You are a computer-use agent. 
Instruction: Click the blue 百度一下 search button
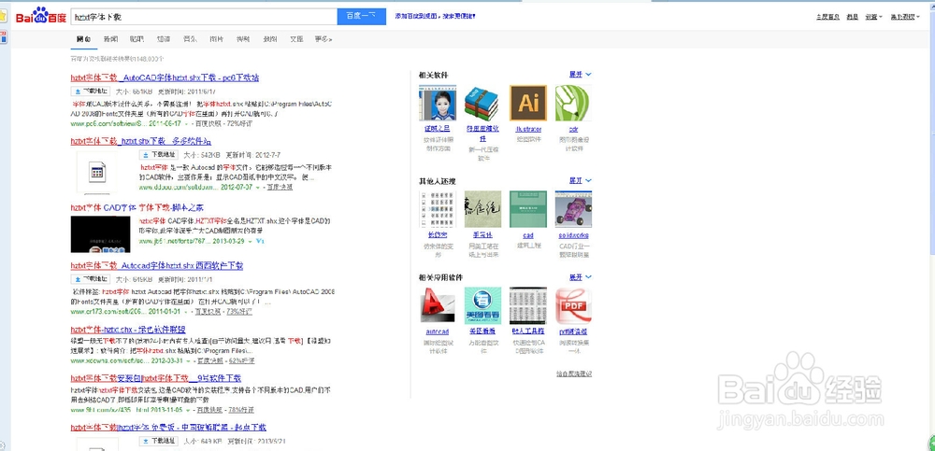point(361,17)
